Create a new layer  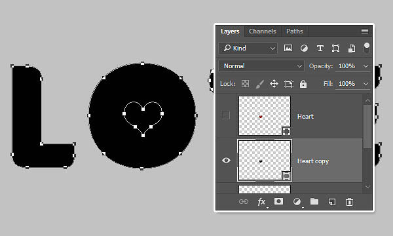332,202
